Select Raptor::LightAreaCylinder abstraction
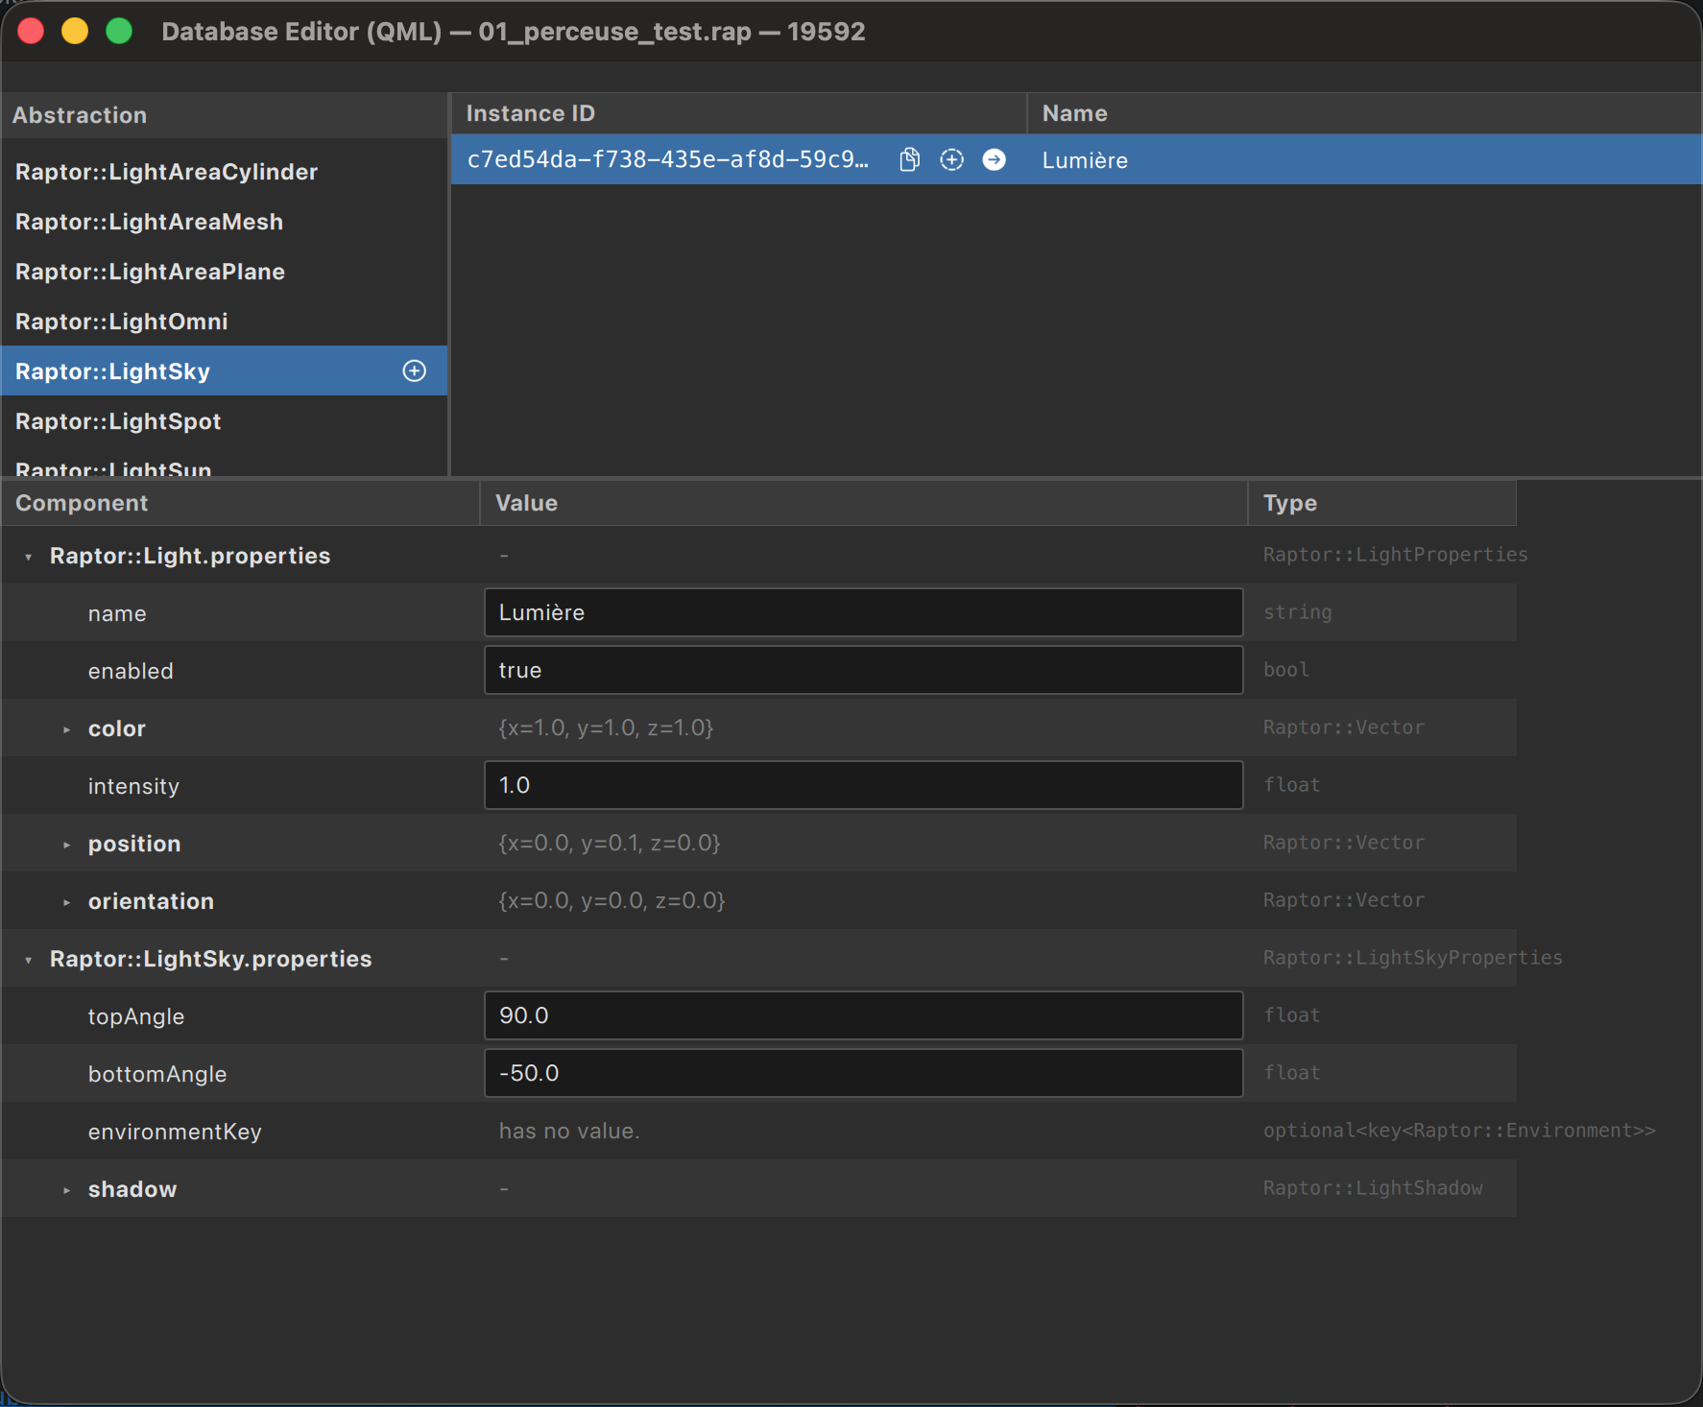Viewport: 1703px width, 1407px height. (166, 172)
